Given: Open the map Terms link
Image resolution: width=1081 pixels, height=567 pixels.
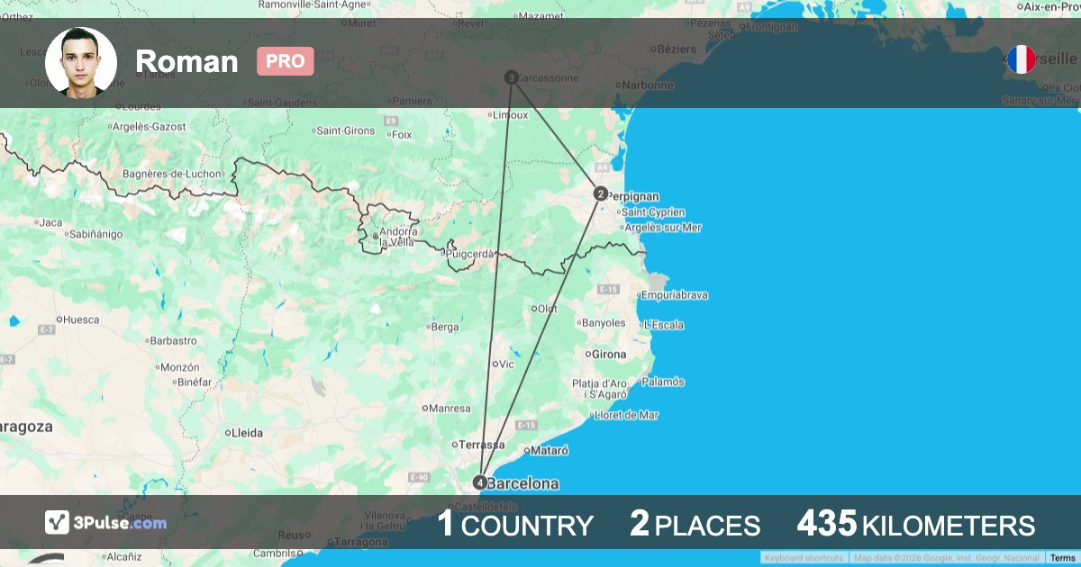Looking at the screenshot, I should click(x=1062, y=558).
